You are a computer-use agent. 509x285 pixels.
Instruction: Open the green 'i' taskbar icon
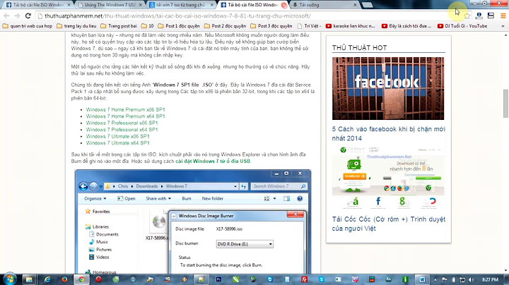[405, 279]
